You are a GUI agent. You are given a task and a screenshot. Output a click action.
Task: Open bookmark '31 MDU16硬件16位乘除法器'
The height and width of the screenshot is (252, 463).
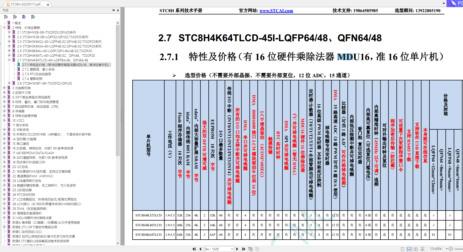coord(32,218)
